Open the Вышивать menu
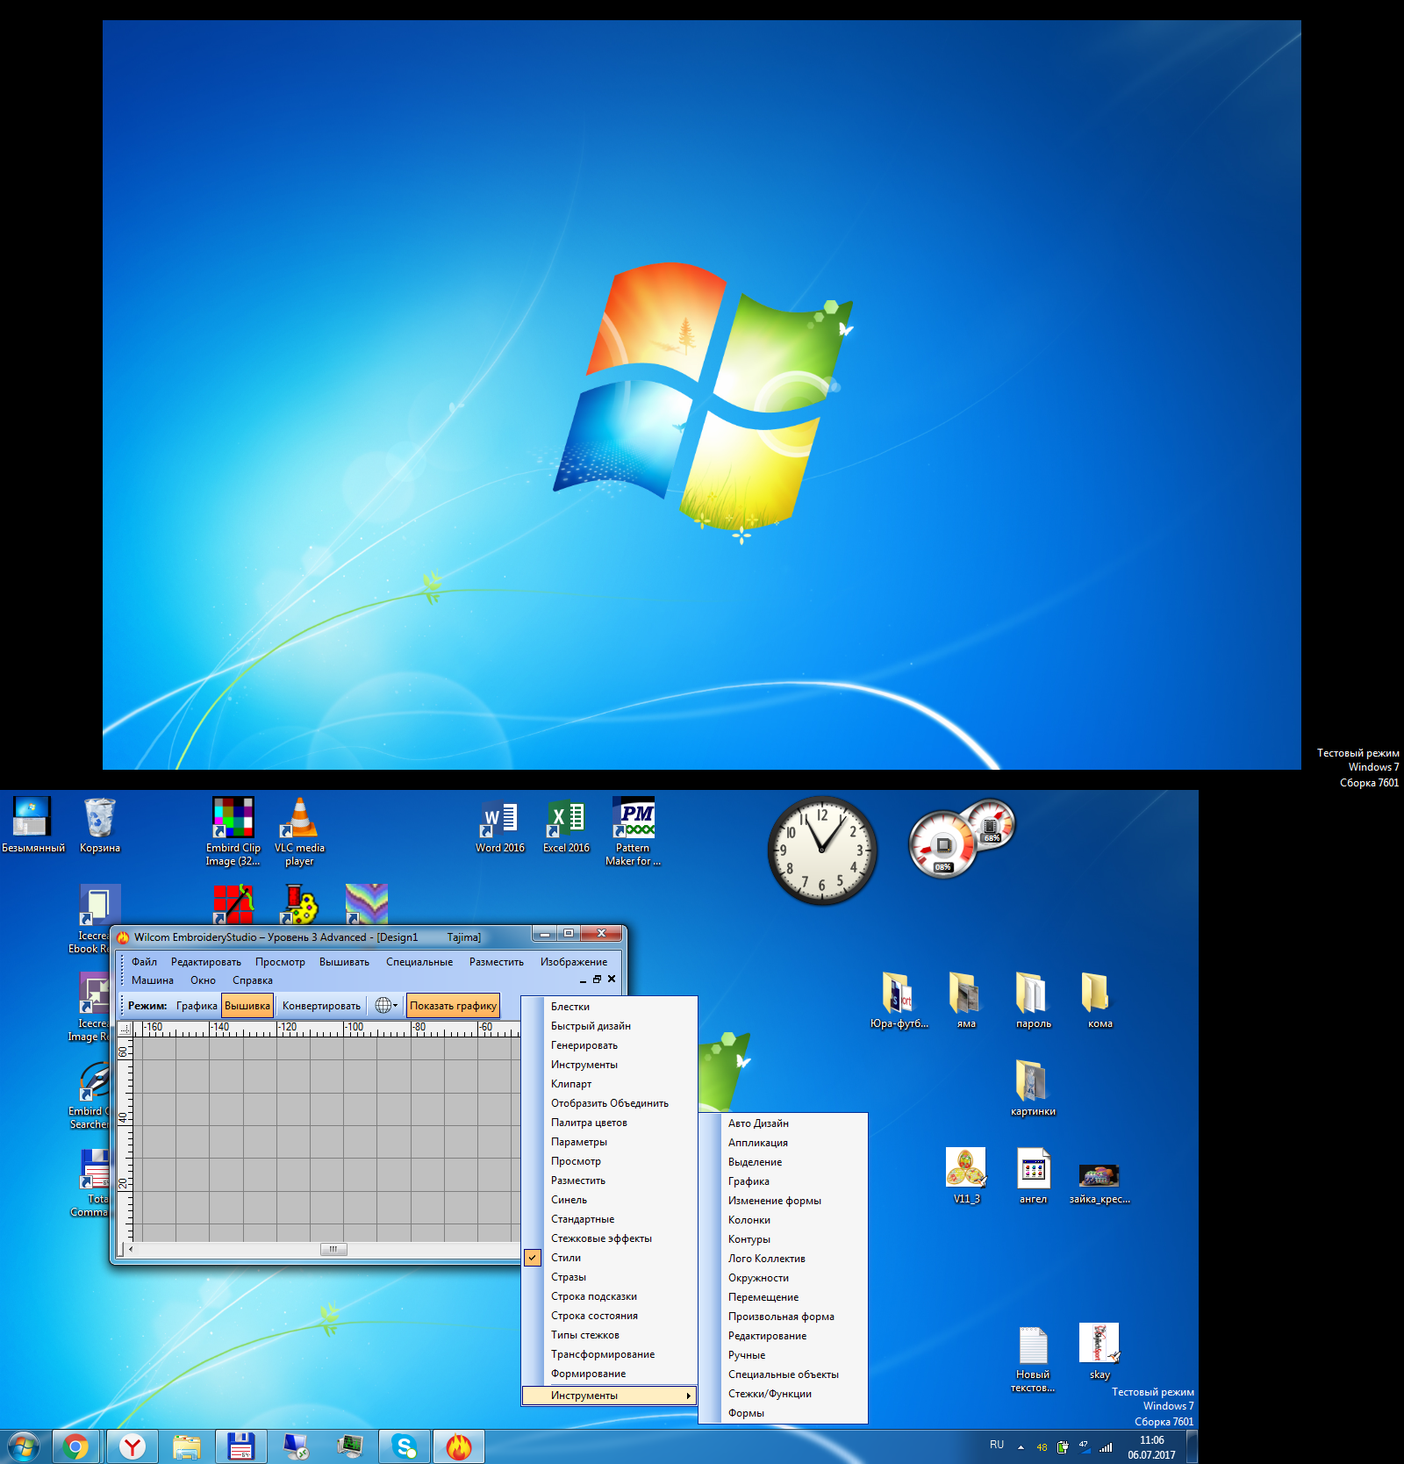1404x1464 pixels. (x=344, y=962)
